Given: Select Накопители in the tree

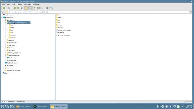Looking at the screenshot, I should [11, 68].
